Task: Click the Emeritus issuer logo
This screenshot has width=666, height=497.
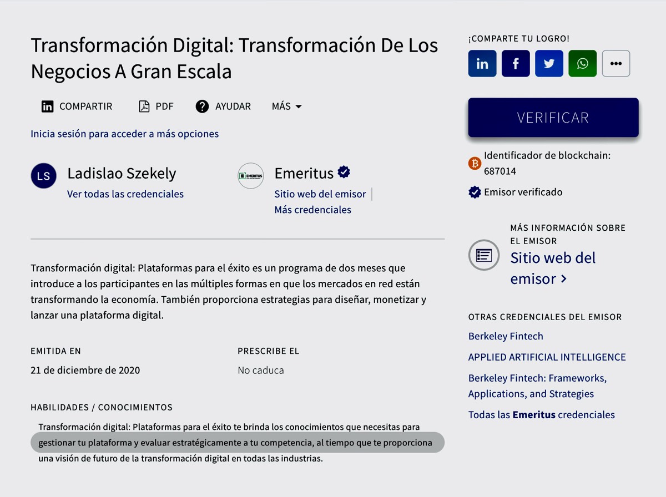Action: pos(250,176)
